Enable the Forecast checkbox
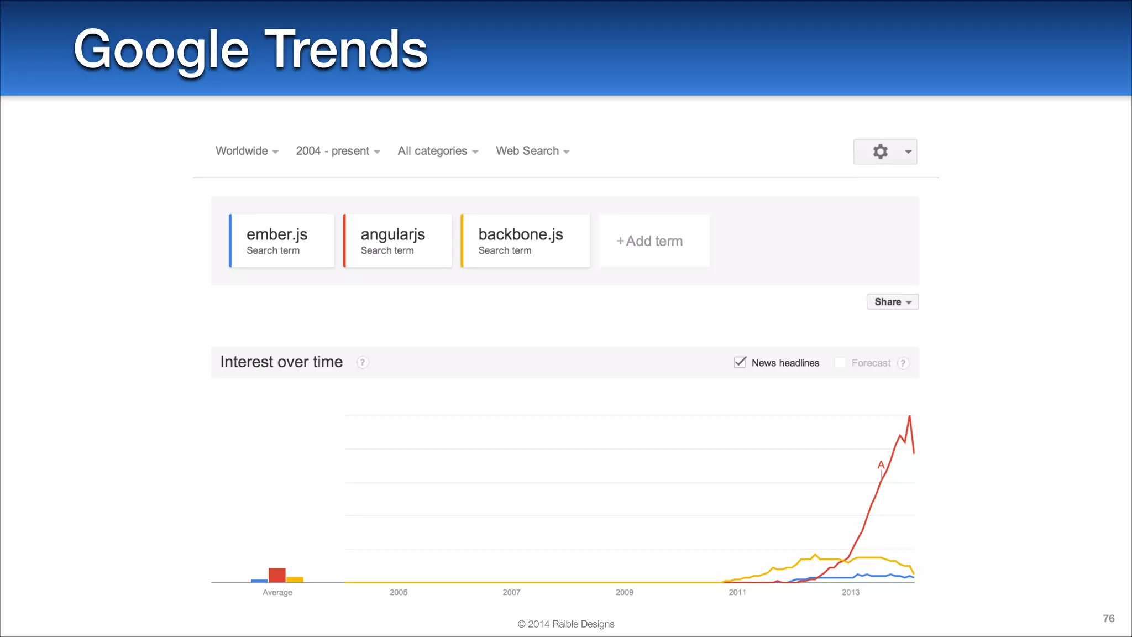 840,363
